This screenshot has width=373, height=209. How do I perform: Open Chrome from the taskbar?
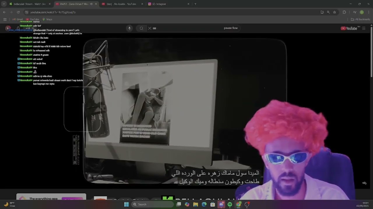238,204
